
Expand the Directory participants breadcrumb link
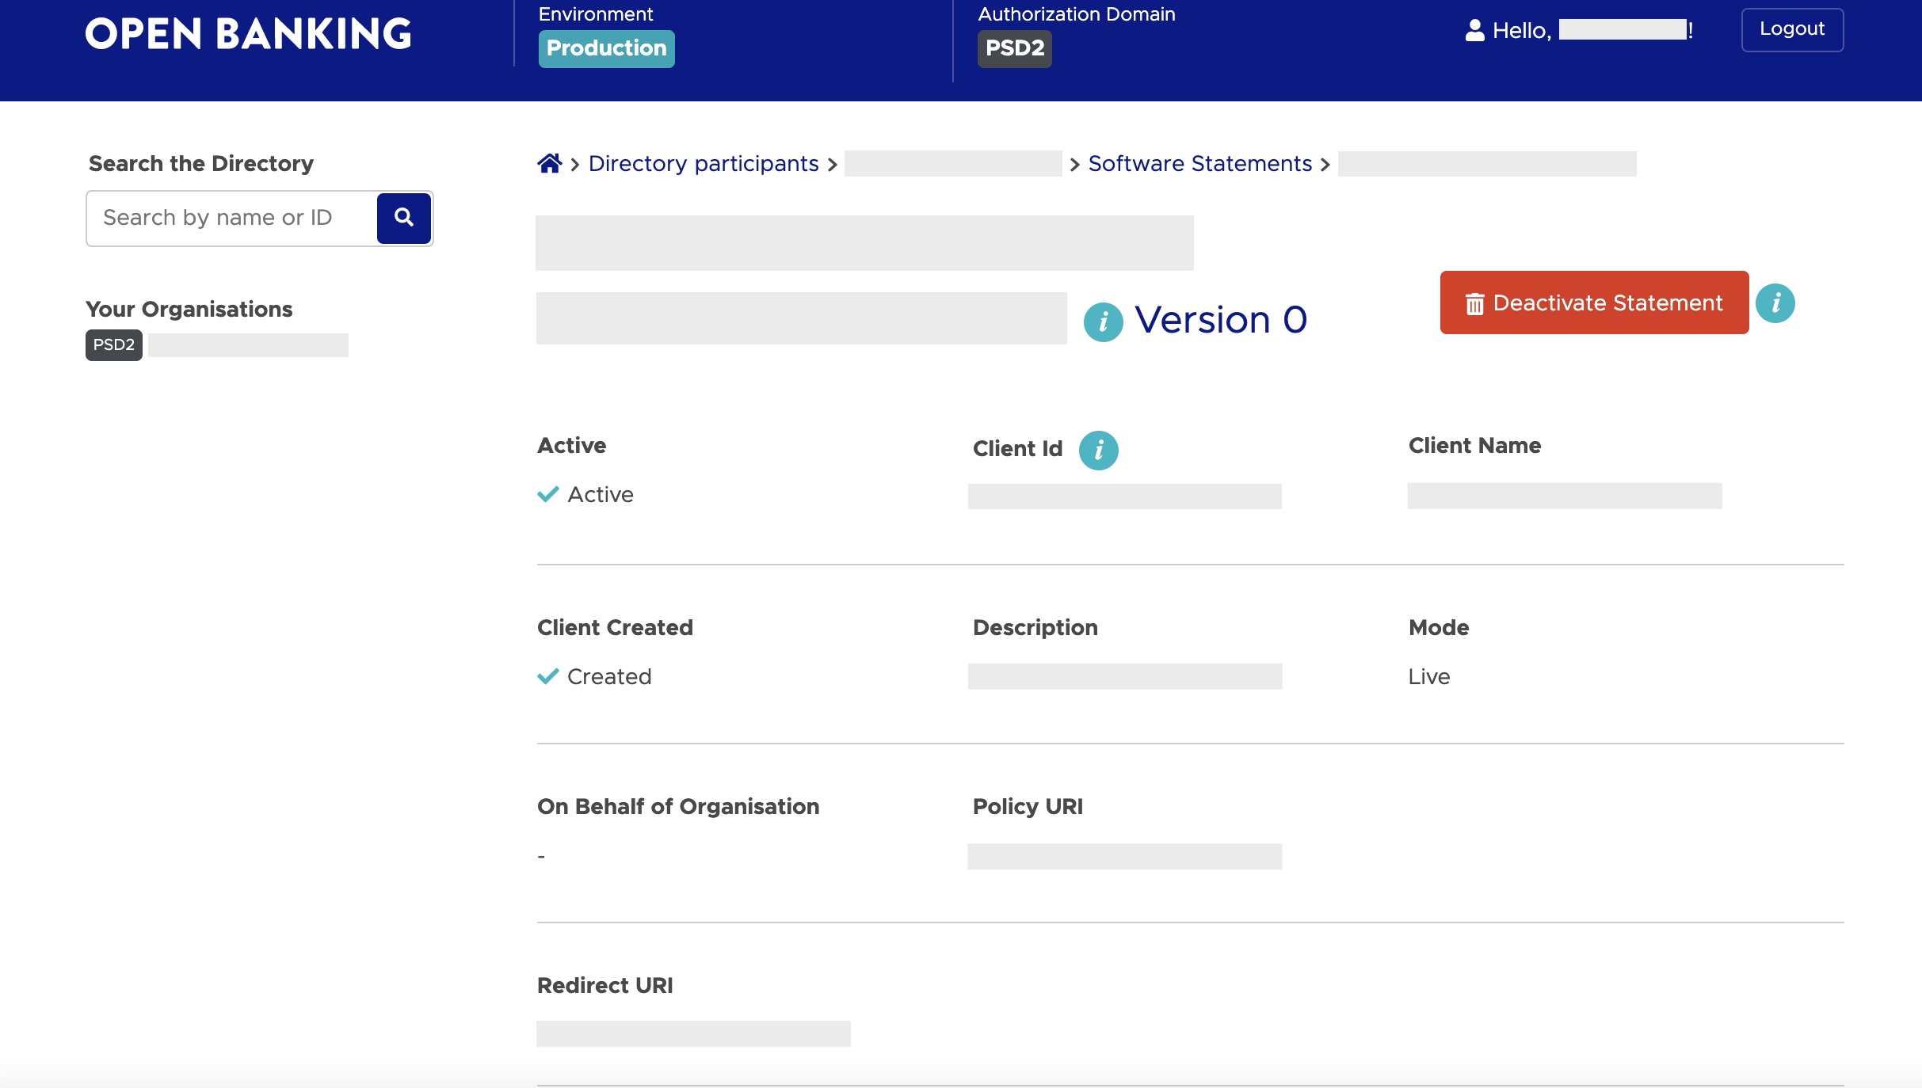click(702, 164)
